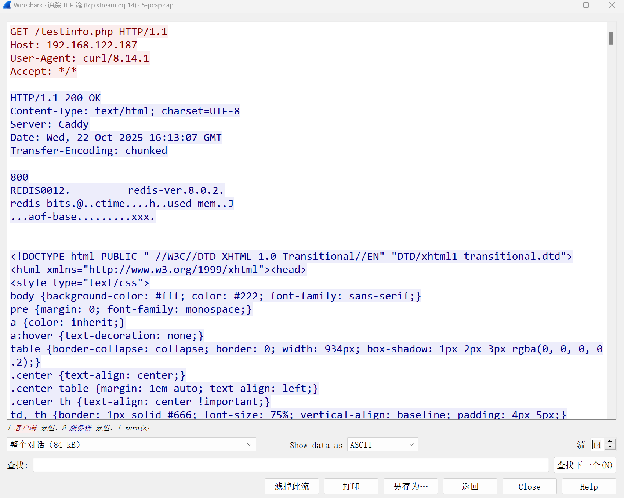624x498 pixels.
Task: Click the 'Accept: */*' request line
Action: click(43, 72)
